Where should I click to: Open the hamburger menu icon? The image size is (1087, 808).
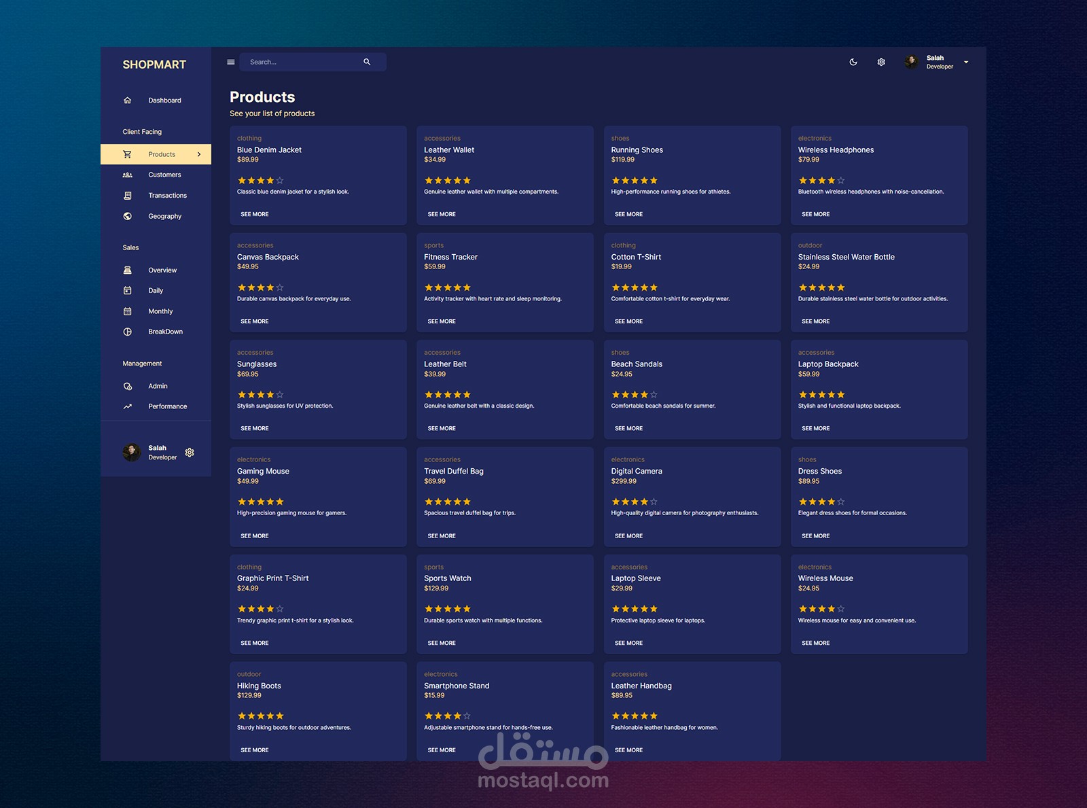(x=231, y=62)
